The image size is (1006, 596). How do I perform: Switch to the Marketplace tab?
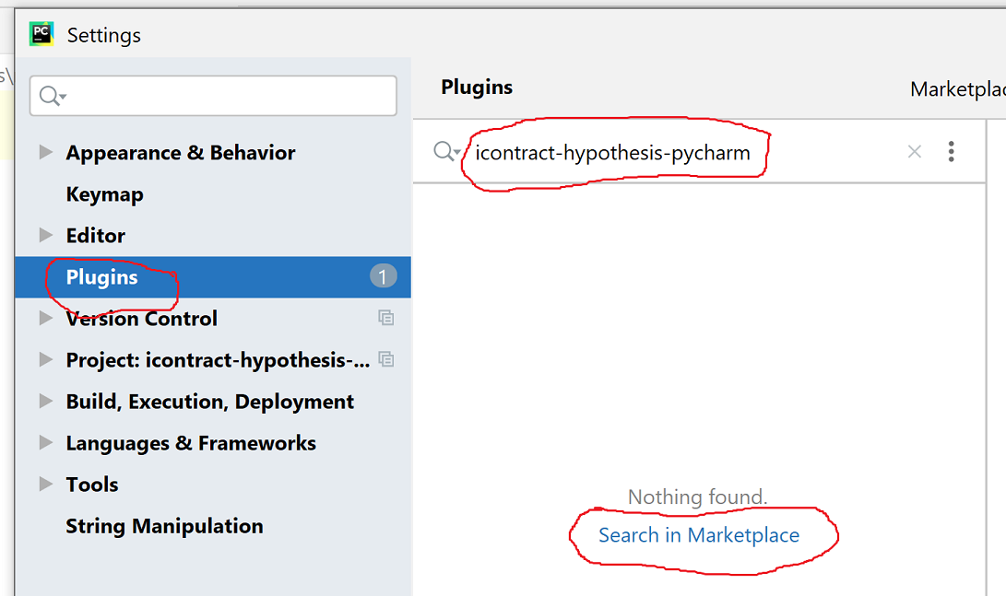957,89
